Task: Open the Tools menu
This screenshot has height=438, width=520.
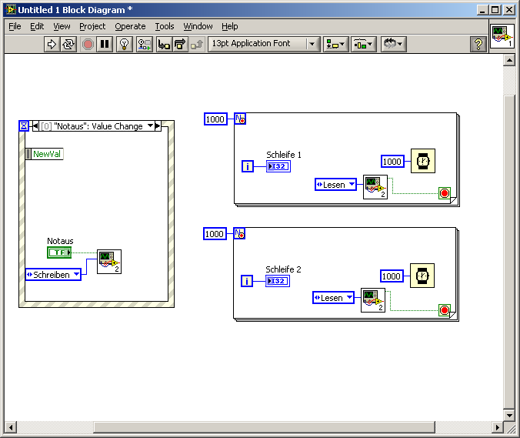Action: tap(165, 26)
